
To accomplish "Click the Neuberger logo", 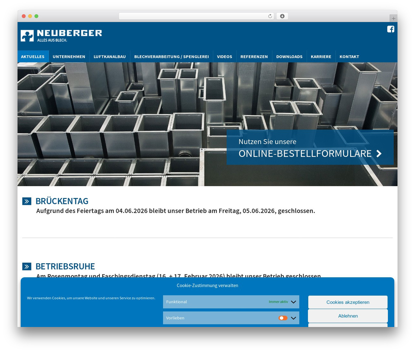I will tap(61, 36).
